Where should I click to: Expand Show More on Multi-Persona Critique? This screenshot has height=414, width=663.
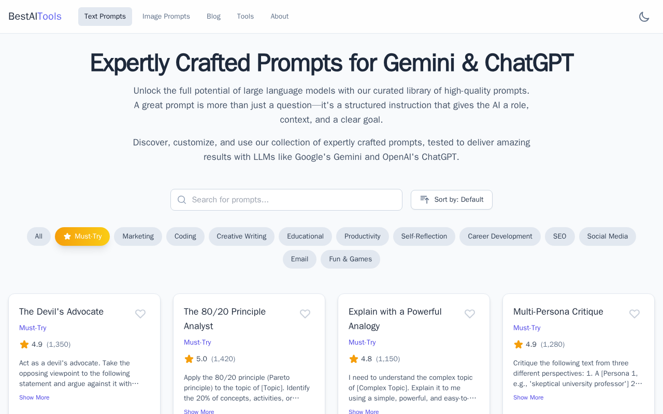pos(528,397)
